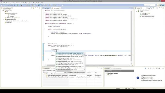Toggle Hide Static Members in Outline
The width and height of the screenshot is (165, 93).
pos(153,8)
